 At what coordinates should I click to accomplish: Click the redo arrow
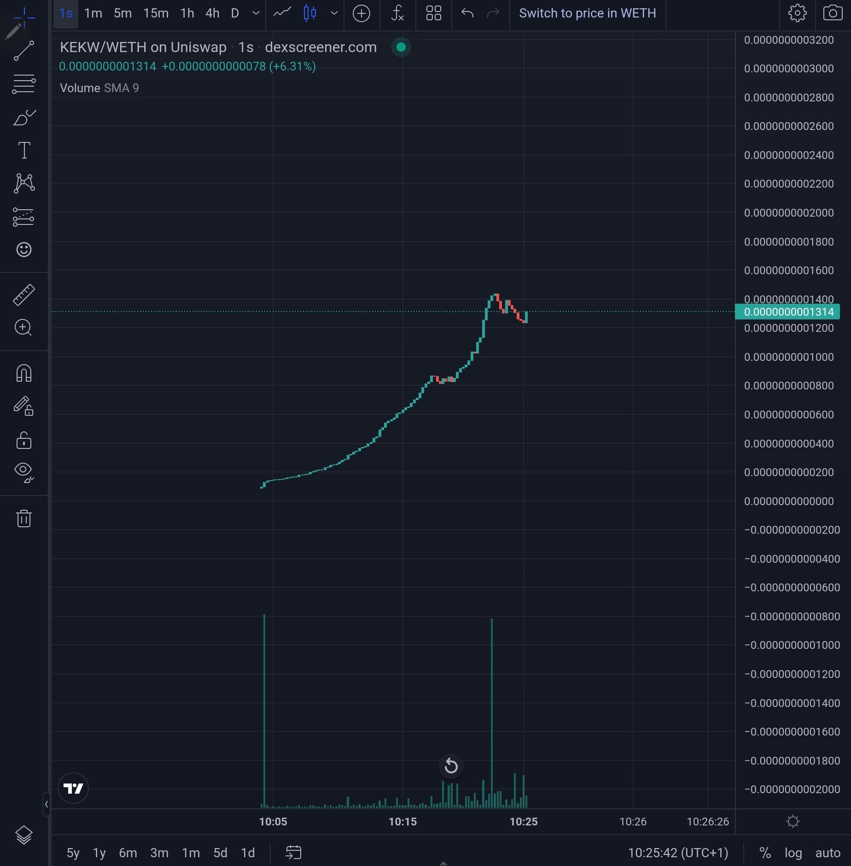(x=493, y=13)
